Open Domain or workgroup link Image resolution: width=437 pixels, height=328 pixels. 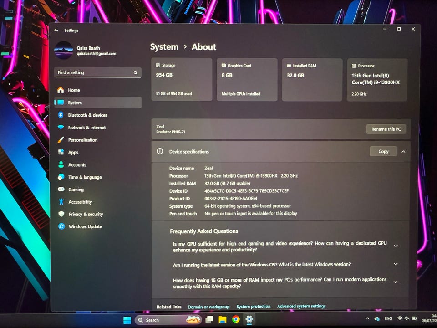click(209, 307)
